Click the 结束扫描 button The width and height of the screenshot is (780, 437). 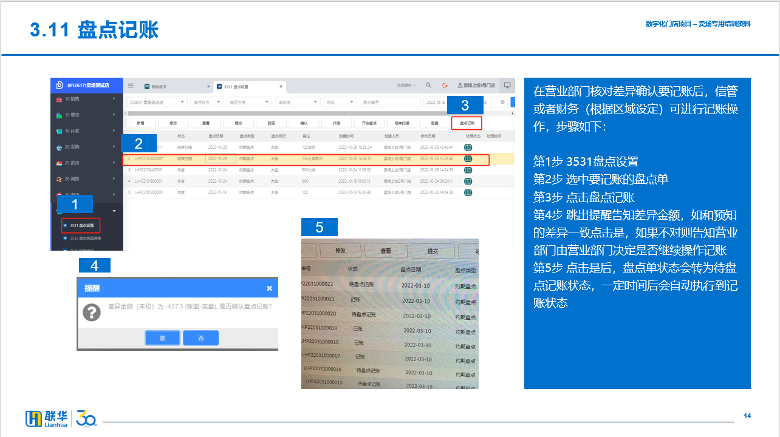point(402,123)
